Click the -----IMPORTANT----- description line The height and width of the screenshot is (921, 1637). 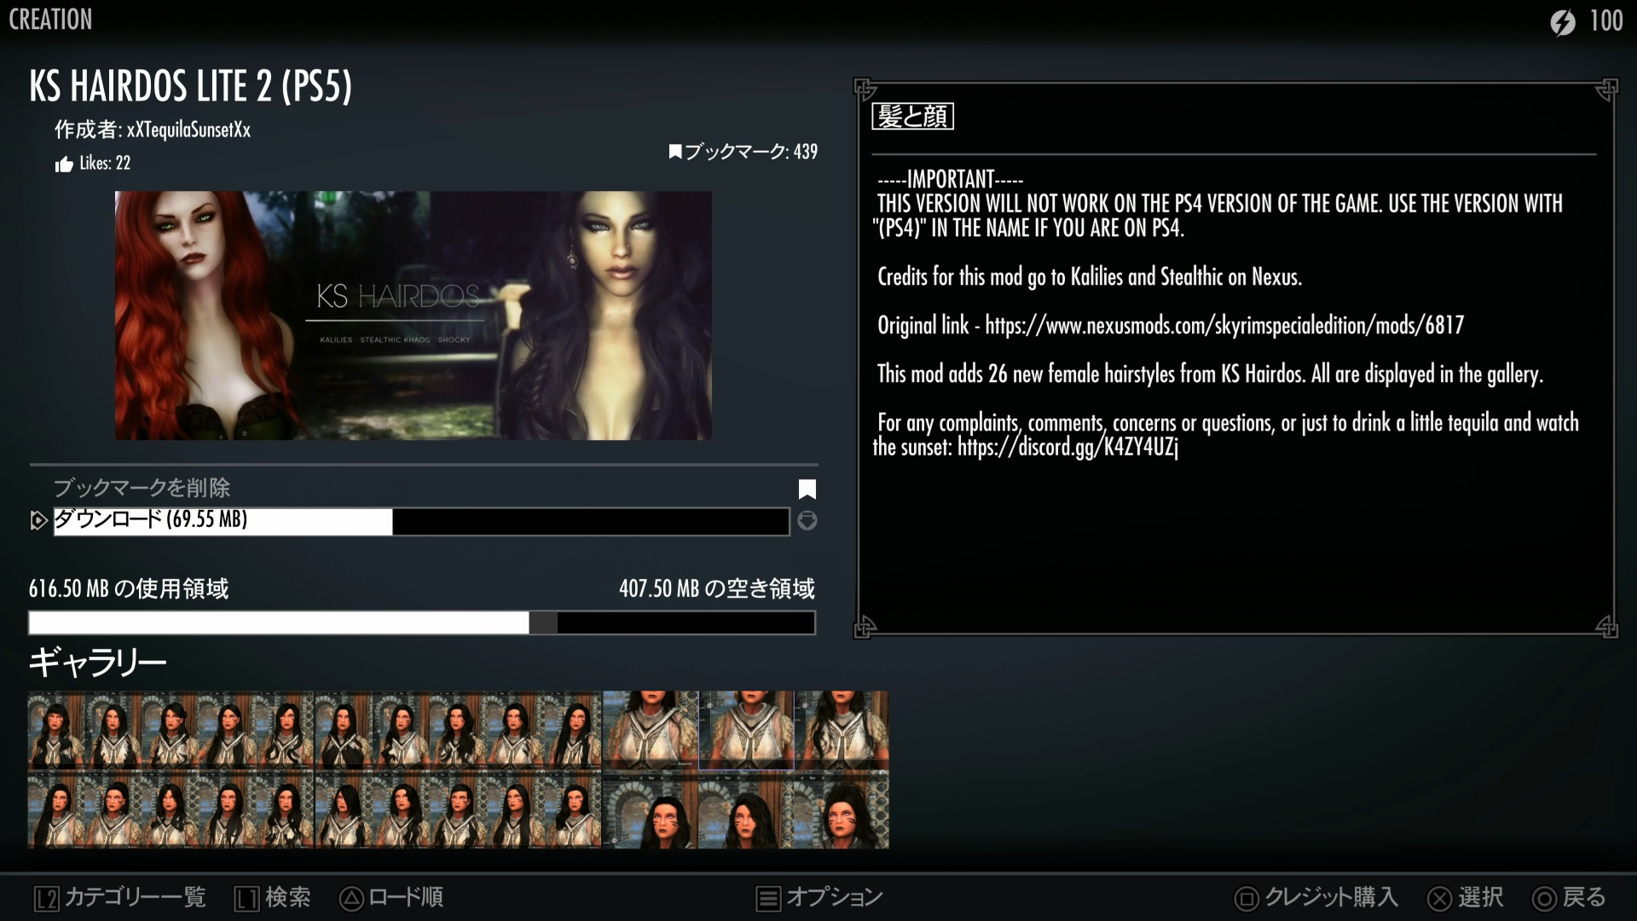point(951,179)
